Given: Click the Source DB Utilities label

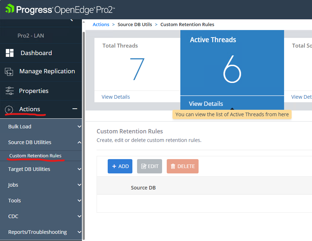Looking at the screenshot, I should click(30, 142).
